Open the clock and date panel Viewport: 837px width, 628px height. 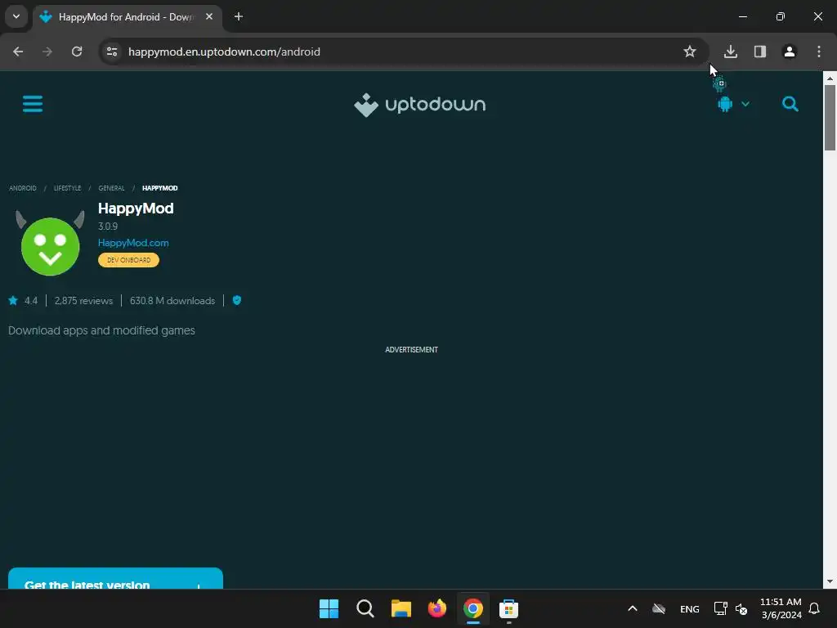click(781, 608)
